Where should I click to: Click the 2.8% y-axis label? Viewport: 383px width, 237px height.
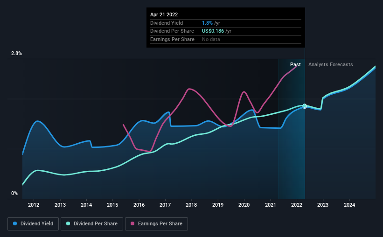[x=16, y=53]
